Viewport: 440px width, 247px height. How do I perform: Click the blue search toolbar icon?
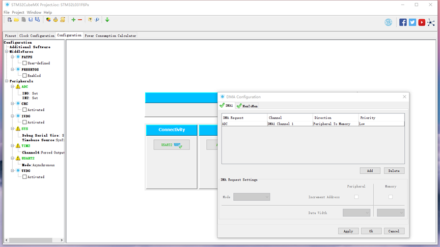(97, 20)
